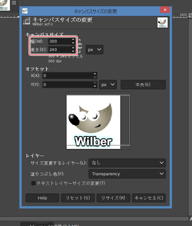
Task: Click the Help button
Action: pyautogui.click(x=42, y=198)
